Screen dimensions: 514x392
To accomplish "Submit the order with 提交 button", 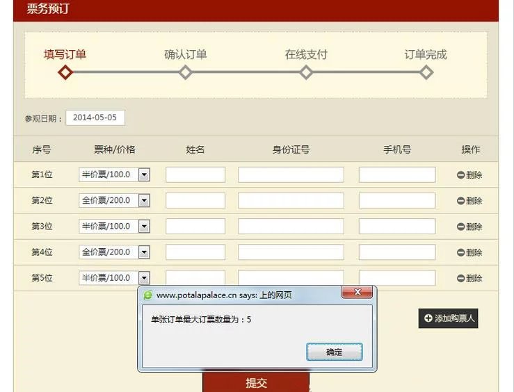I will coord(256,383).
